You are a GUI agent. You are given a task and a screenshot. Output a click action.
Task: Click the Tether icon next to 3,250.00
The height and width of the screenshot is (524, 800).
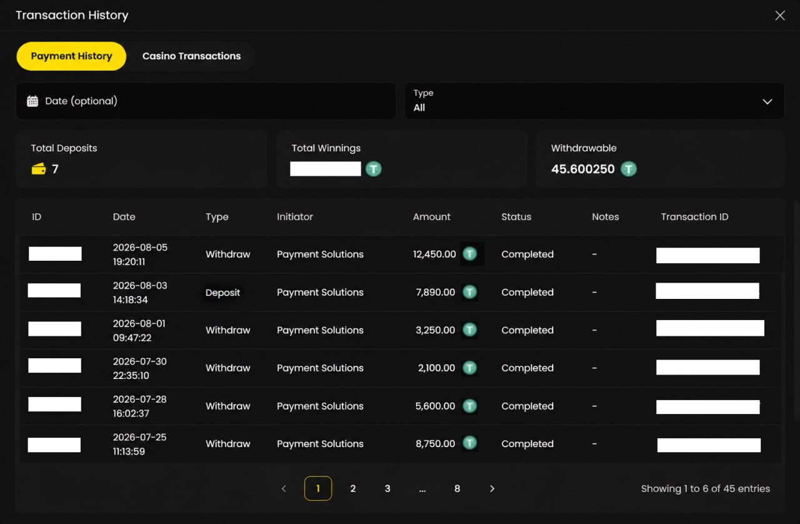(x=469, y=330)
